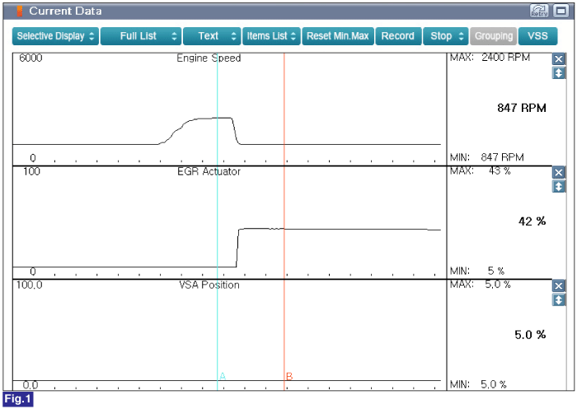Open the Full List dropdown
The width and height of the screenshot is (577, 409).
141,36
